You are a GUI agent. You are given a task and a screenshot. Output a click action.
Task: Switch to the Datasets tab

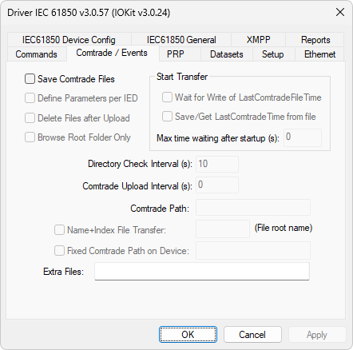click(x=227, y=54)
